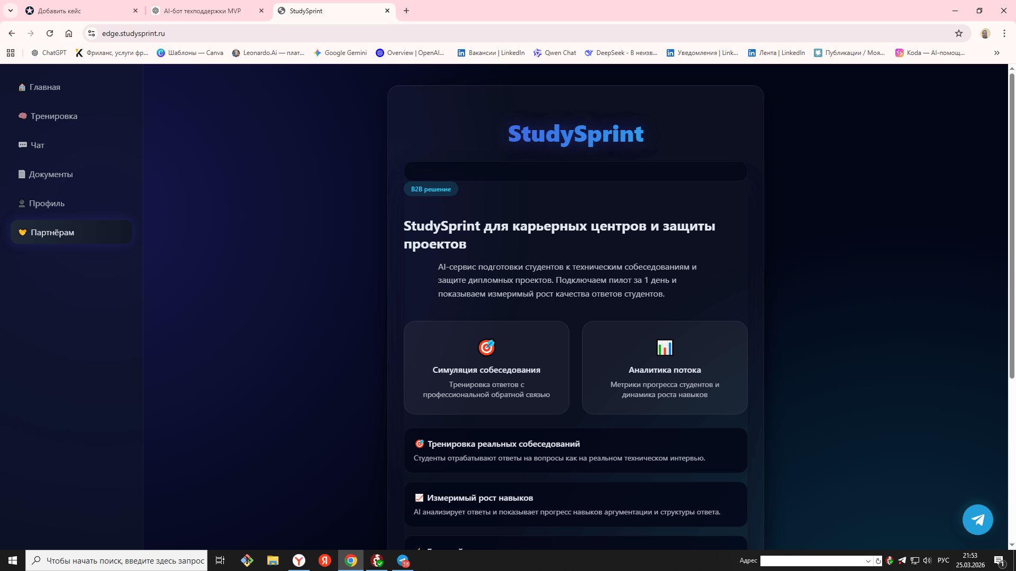Click the Симуляция собеседования card
This screenshot has height=571, width=1016.
pyautogui.click(x=486, y=368)
